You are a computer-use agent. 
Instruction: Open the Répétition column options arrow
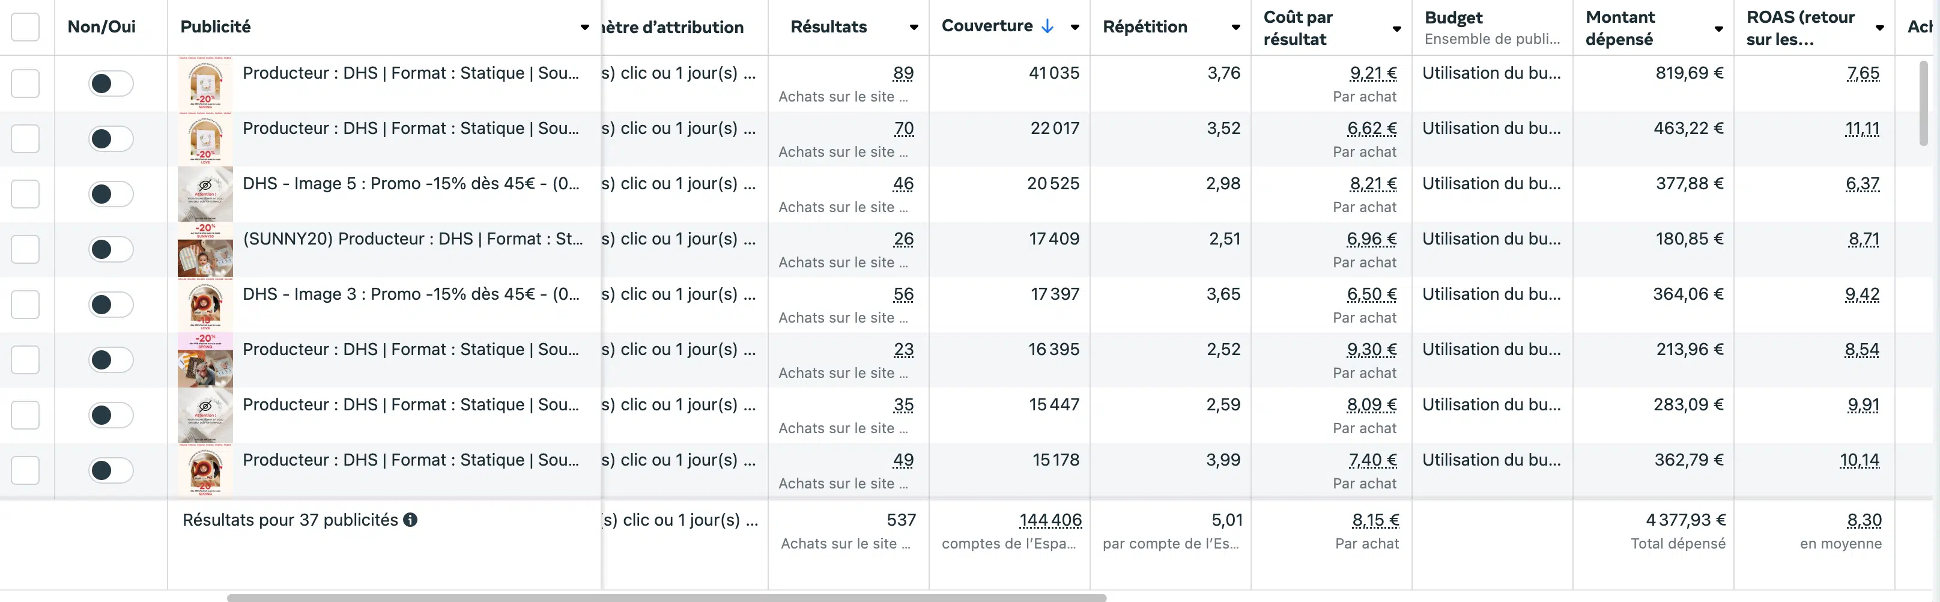pos(1235,27)
